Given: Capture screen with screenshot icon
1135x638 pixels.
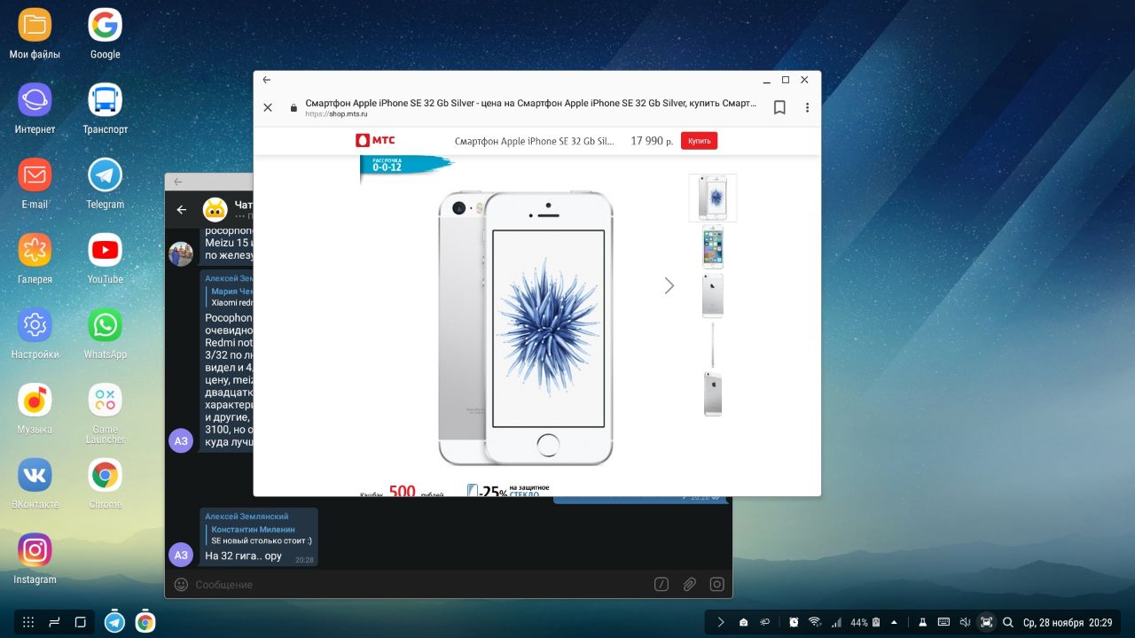Looking at the screenshot, I should click(986, 622).
